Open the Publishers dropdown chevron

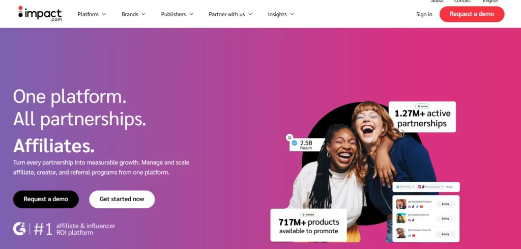191,14
